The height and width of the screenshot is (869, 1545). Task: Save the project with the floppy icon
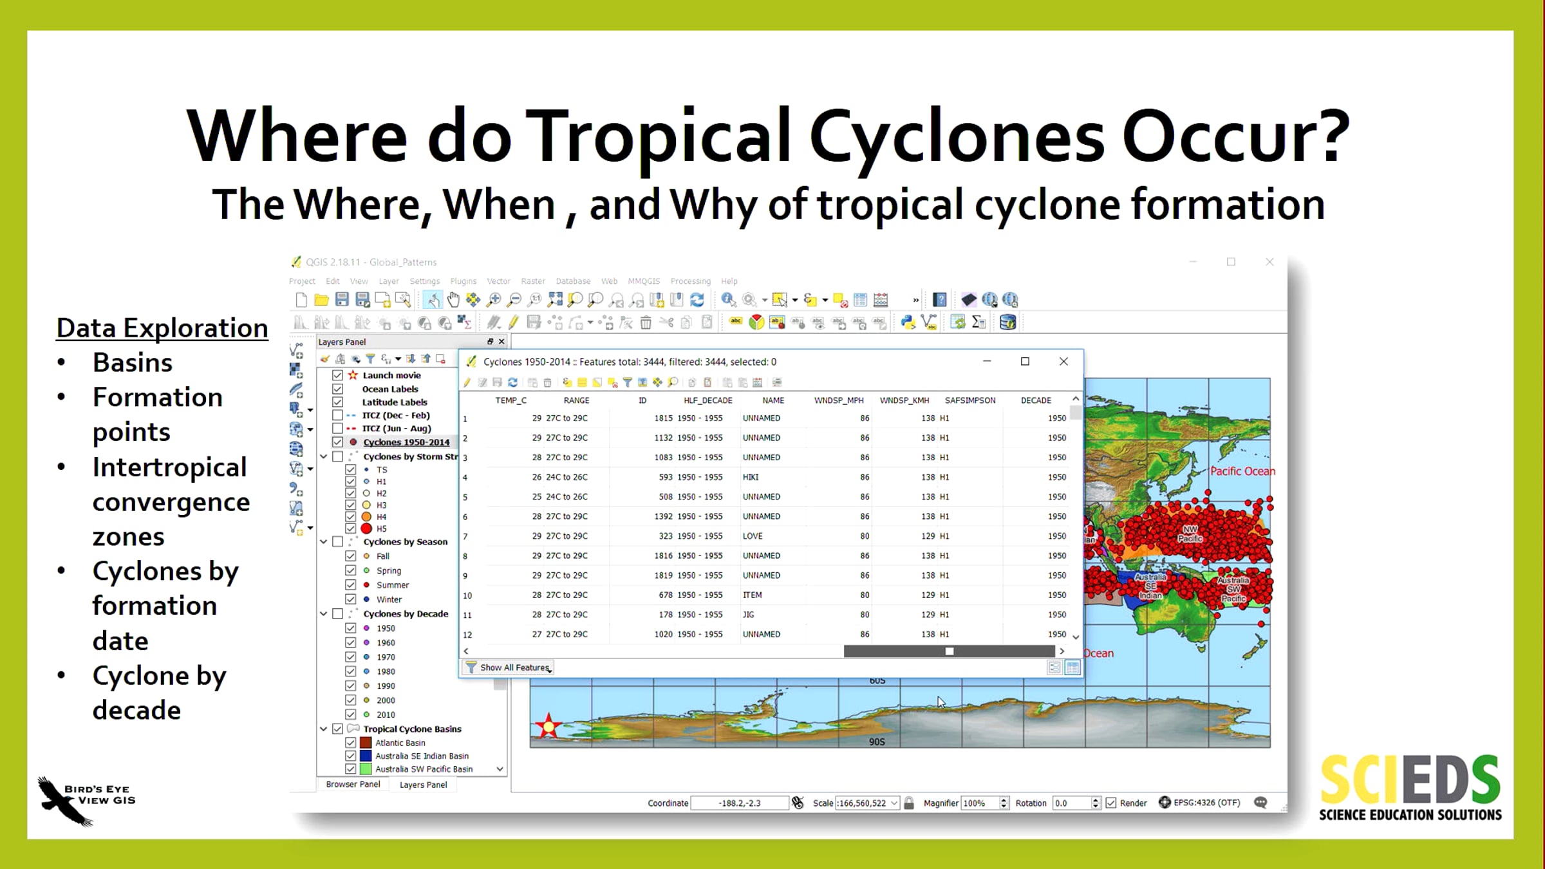(x=342, y=300)
